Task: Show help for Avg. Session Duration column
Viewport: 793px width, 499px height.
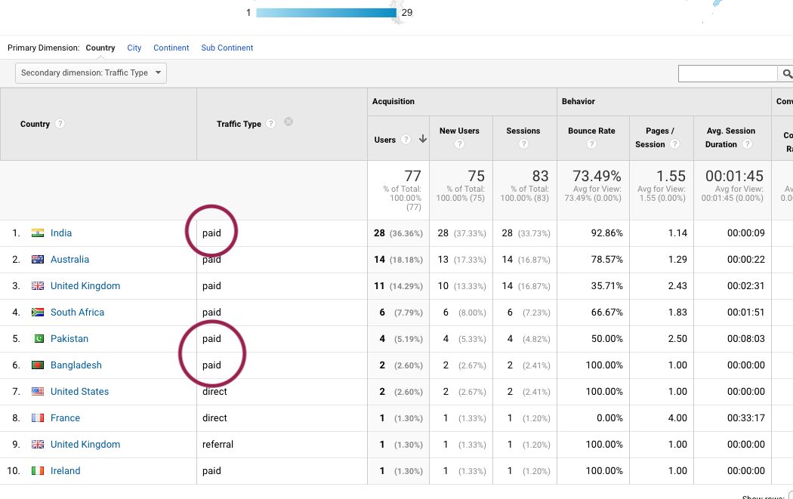Action: tap(746, 144)
